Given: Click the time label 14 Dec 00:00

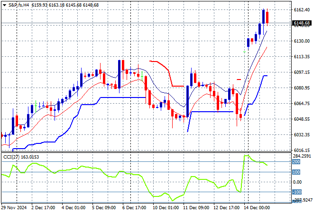Looking at the screenshot, I should point(257,208).
